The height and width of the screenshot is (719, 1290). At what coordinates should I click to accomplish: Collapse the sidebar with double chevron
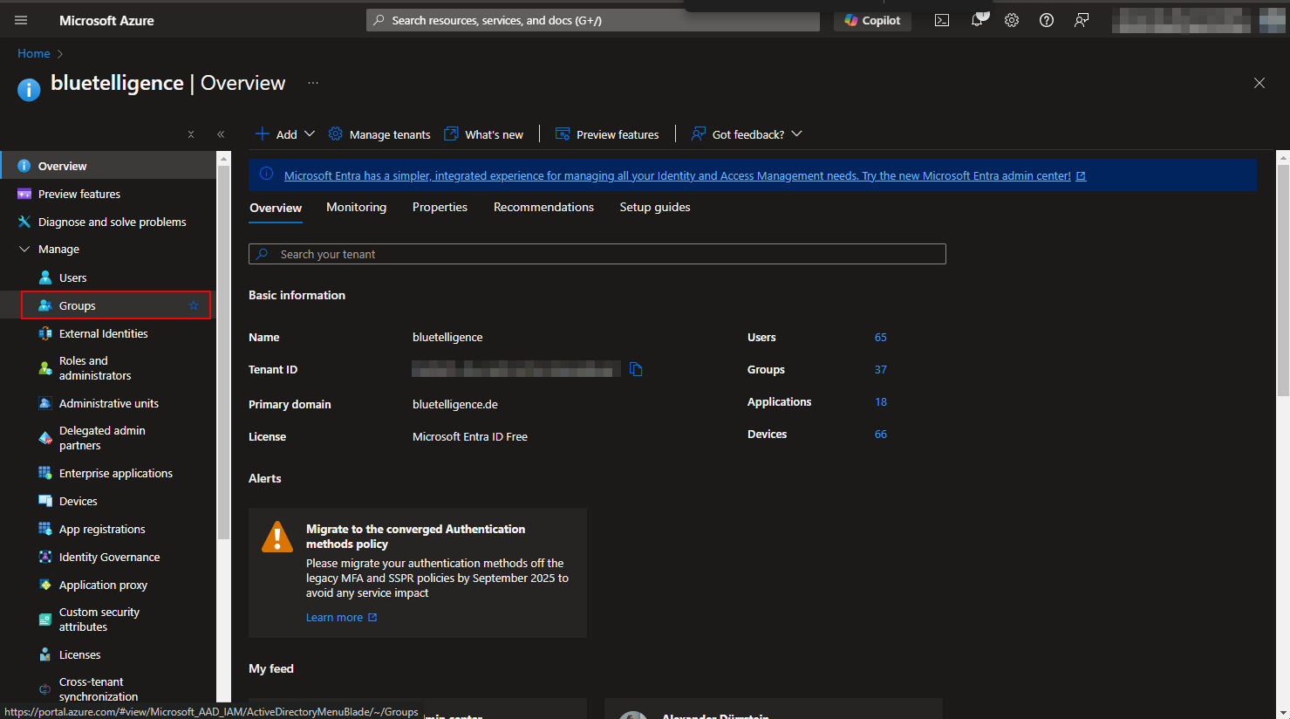pyautogui.click(x=221, y=134)
